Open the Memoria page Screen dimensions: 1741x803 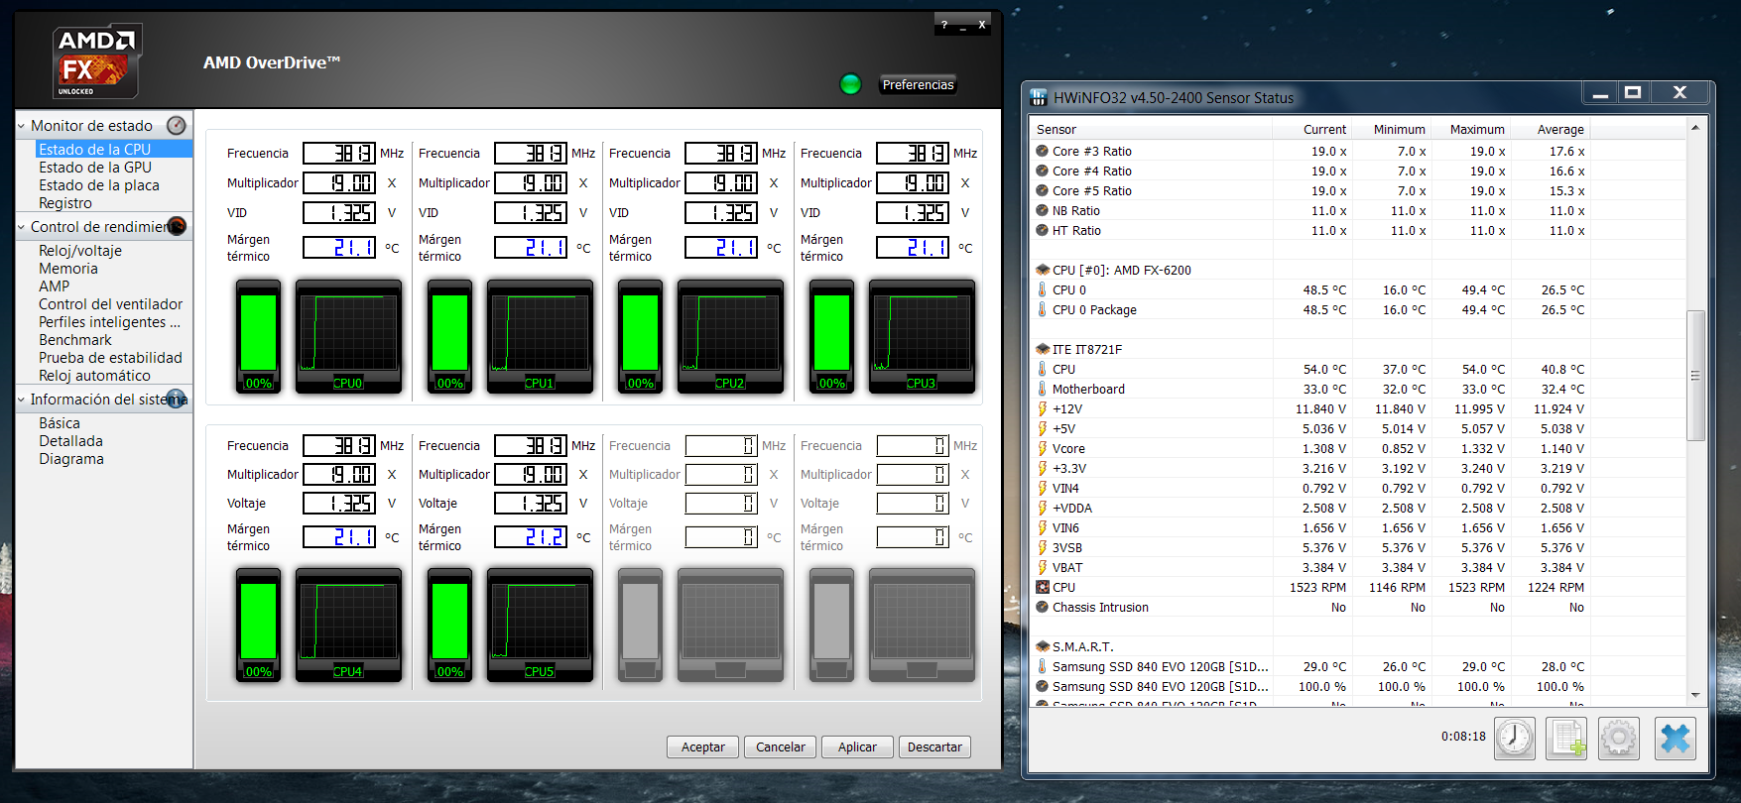click(68, 269)
